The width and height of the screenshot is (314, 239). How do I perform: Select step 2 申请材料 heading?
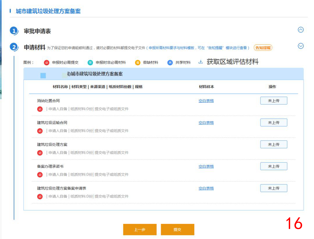(x=34, y=48)
